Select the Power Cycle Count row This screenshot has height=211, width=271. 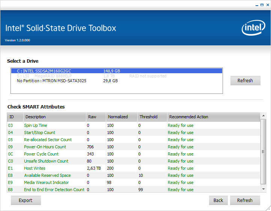tap(133, 154)
